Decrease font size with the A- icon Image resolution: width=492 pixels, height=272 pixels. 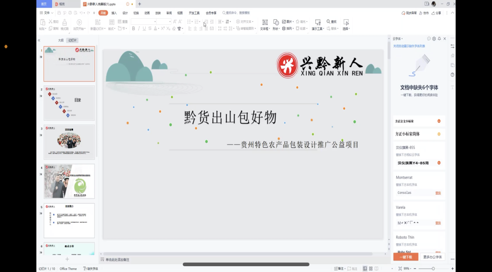click(180, 22)
